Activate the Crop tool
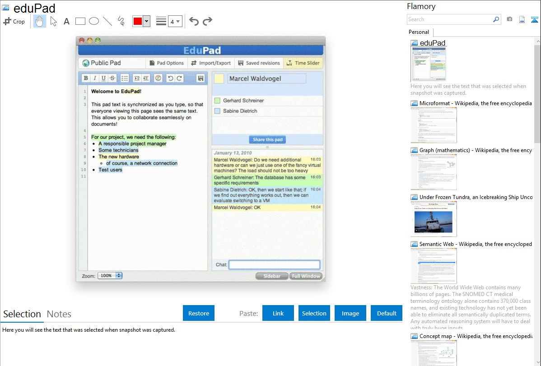 pyautogui.click(x=14, y=21)
